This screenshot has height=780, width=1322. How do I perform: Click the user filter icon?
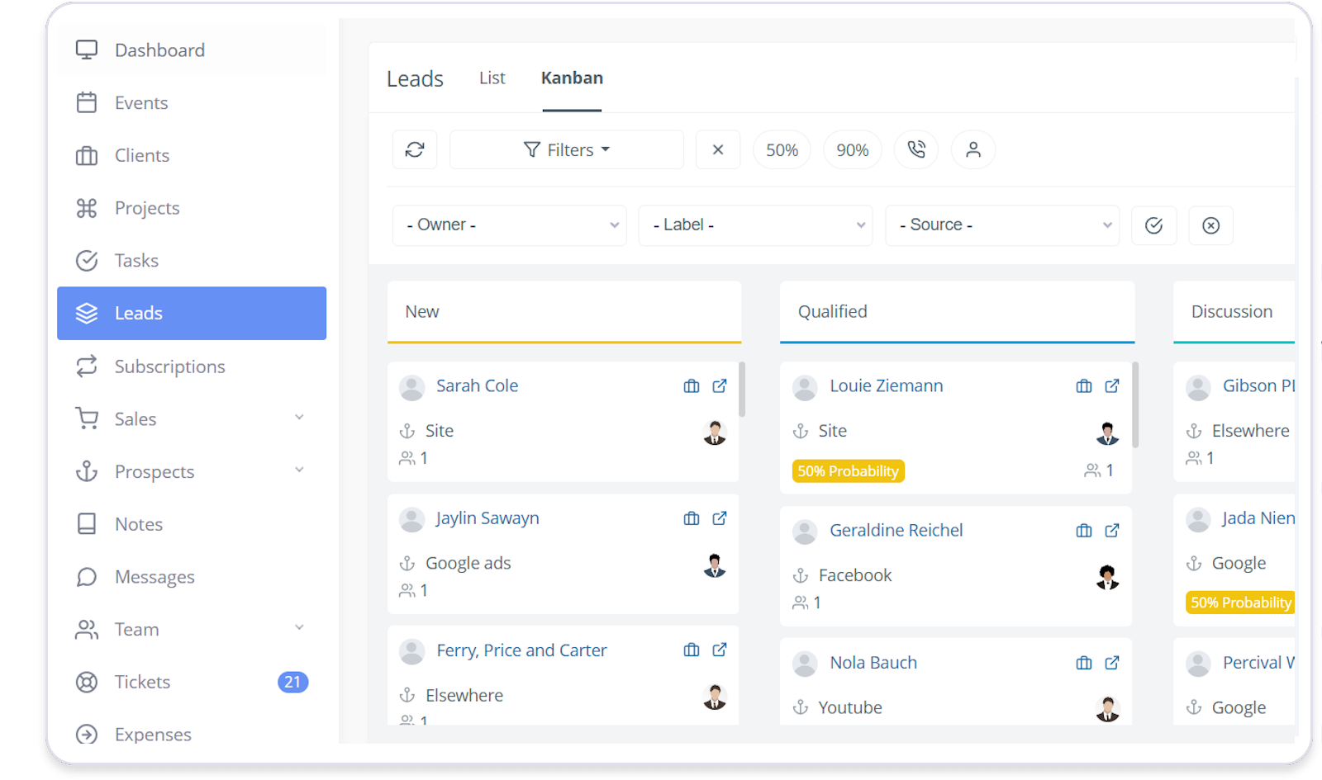tap(973, 149)
